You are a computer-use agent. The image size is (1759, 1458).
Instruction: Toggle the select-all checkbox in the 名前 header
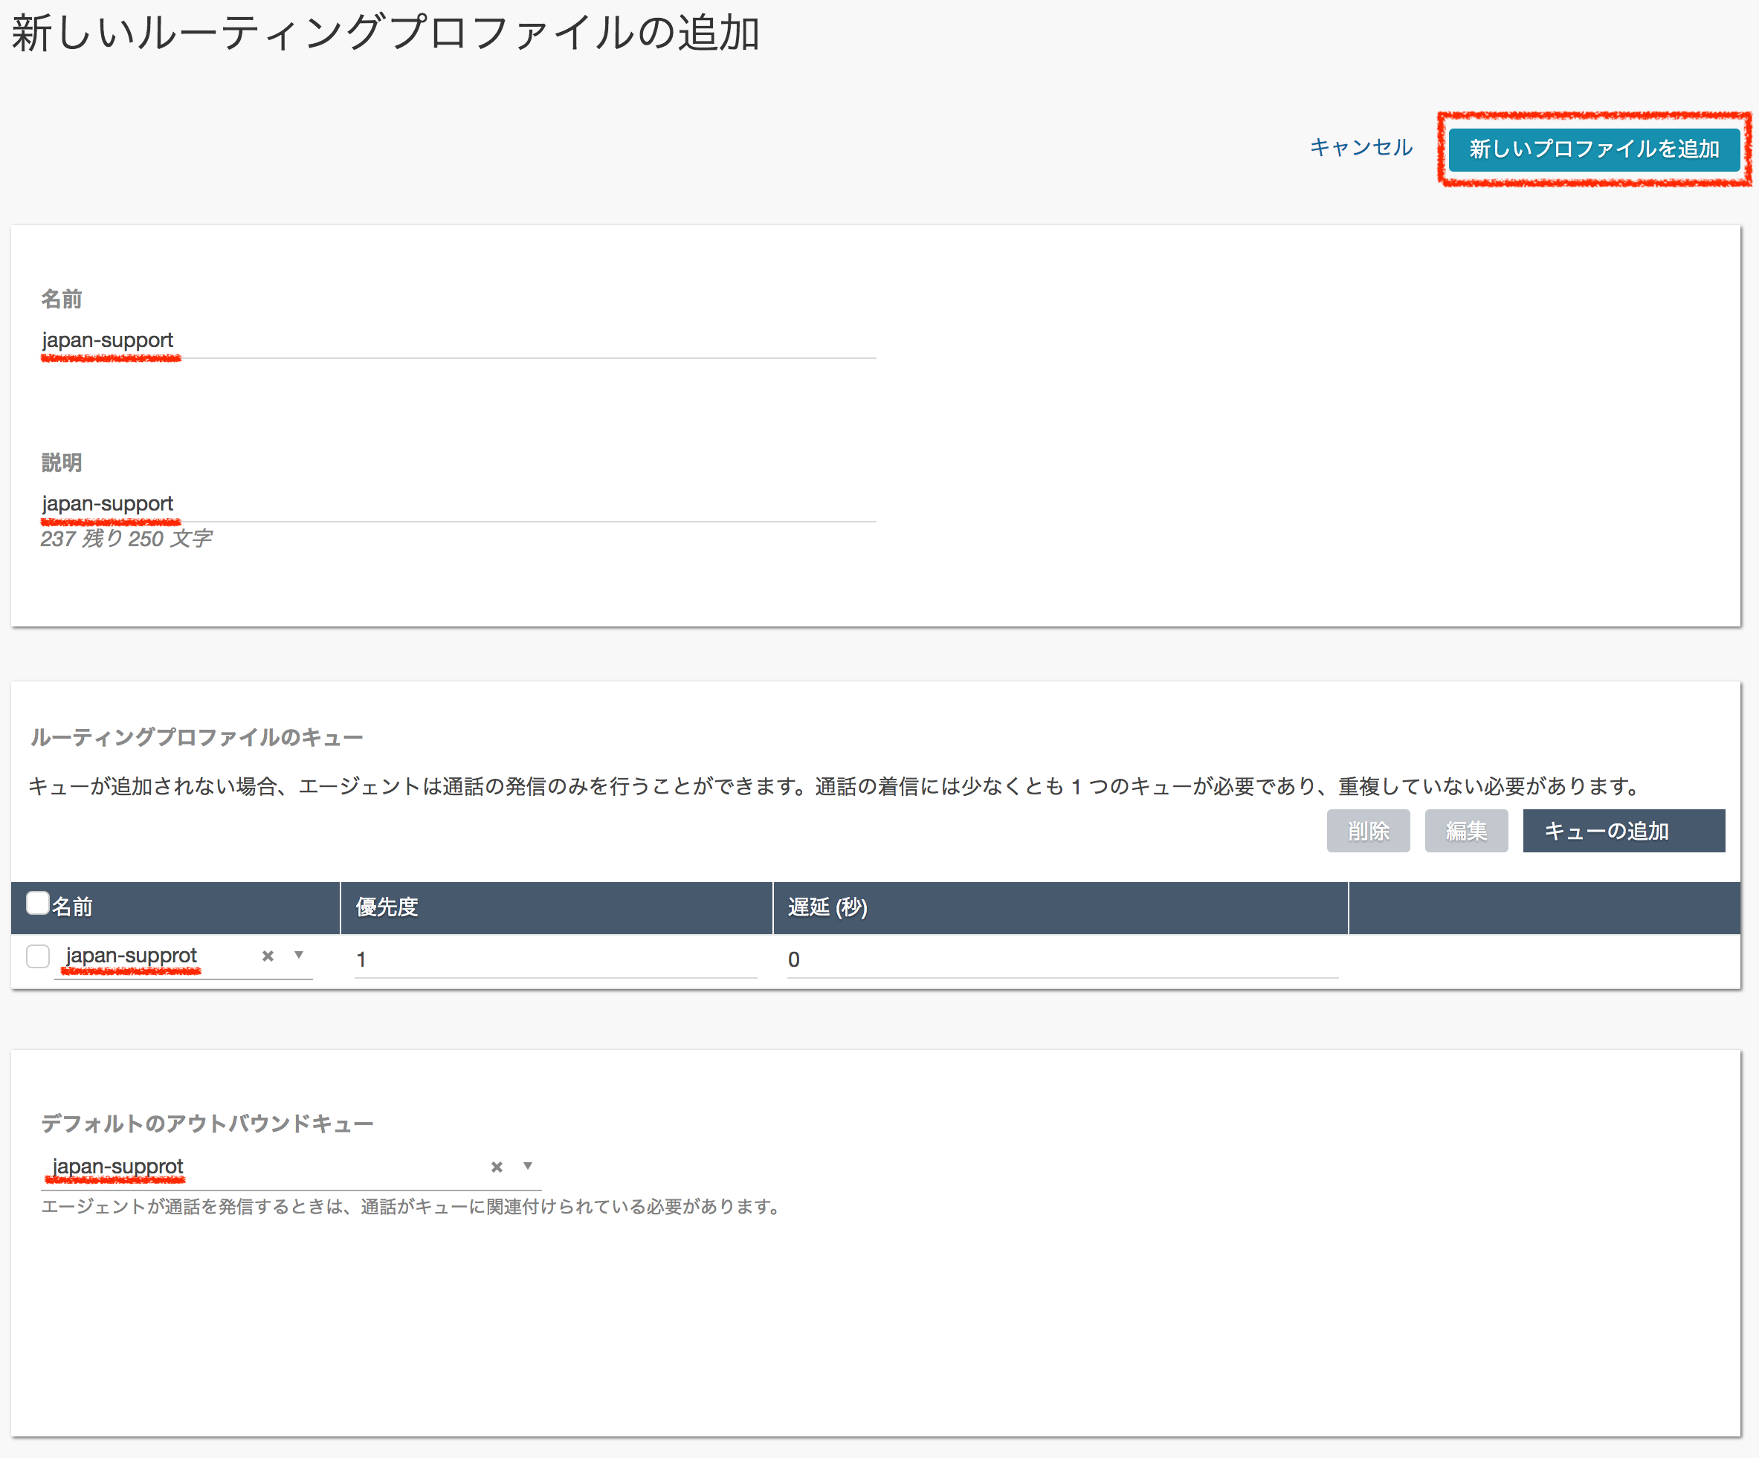(x=37, y=903)
